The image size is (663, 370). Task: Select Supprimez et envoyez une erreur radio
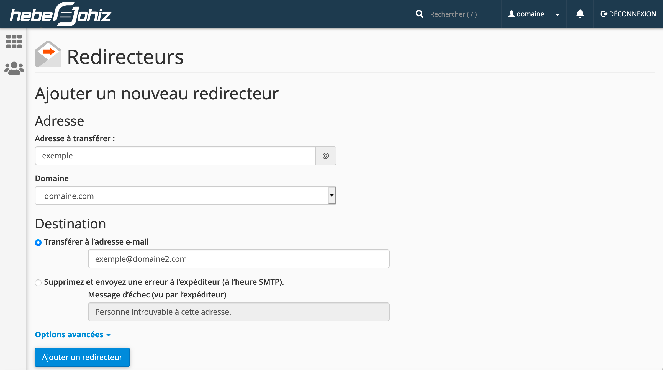click(38, 282)
